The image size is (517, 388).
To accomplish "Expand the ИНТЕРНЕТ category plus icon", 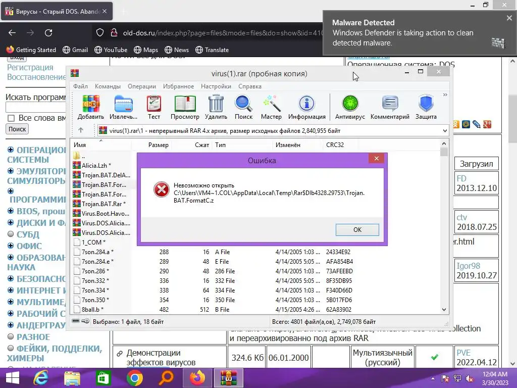I will 11,290.
